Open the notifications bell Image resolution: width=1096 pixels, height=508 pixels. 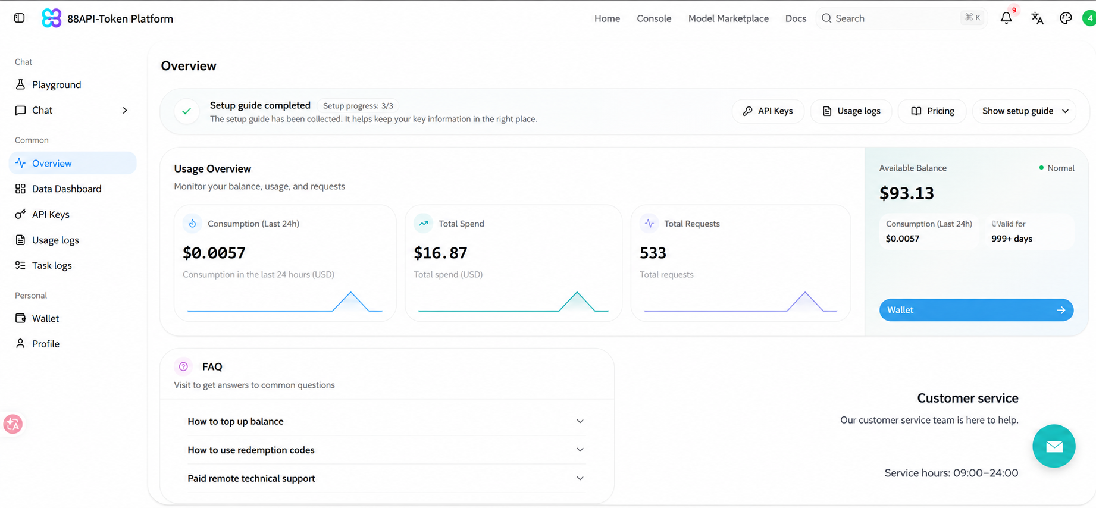tap(1006, 18)
